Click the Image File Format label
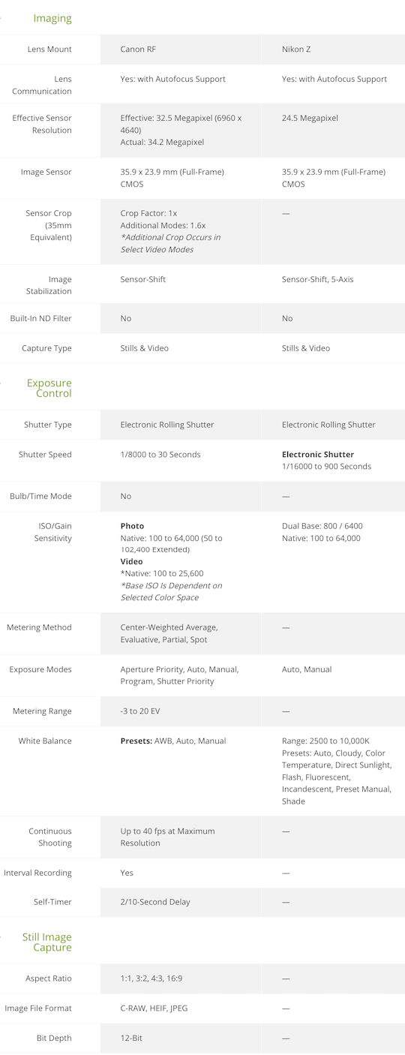This screenshot has width=405, height=1055. [38, 1008]
